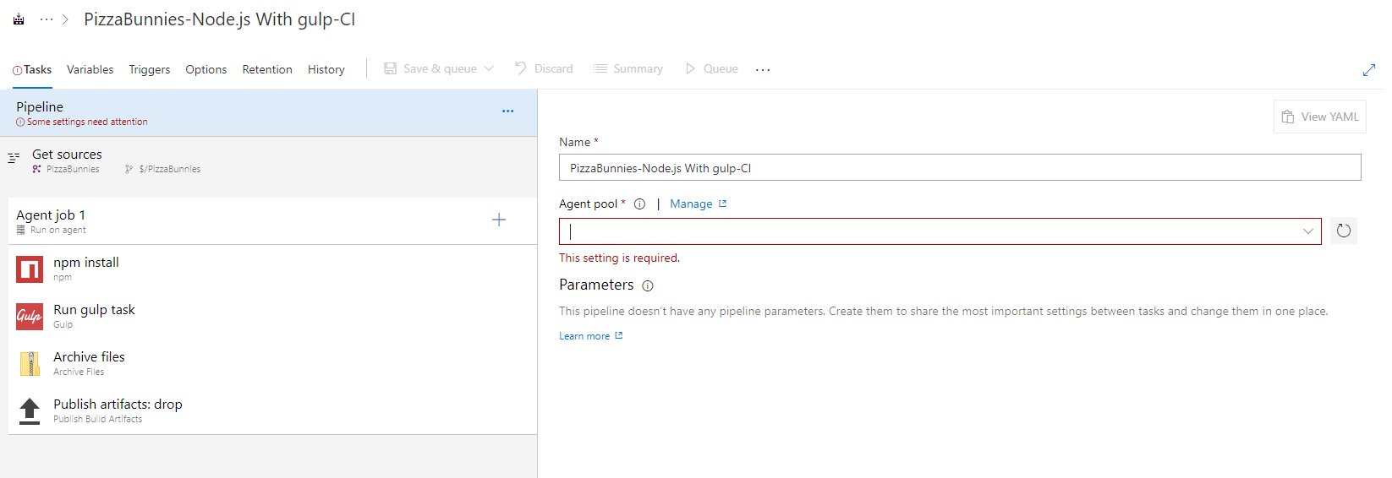
Task: Add a task to Agent job 1
Action: click(x=499, y=220)
